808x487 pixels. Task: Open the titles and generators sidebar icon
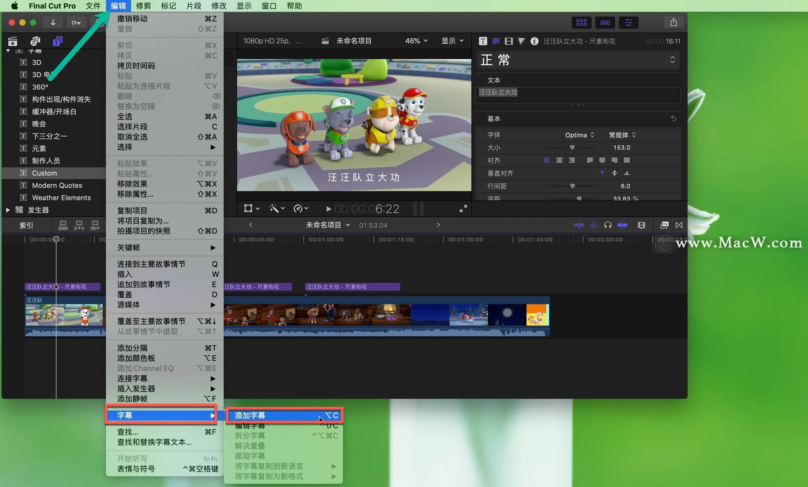coord(58,41)
